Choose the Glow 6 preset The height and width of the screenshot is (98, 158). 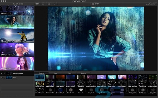[91, 78]
